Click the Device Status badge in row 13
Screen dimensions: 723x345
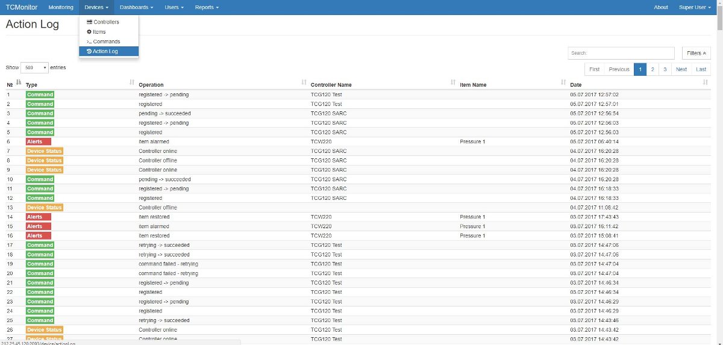tap(45, 208)
